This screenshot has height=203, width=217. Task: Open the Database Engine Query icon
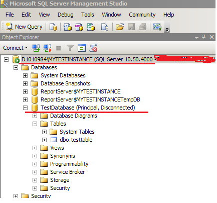coord(53,27)
